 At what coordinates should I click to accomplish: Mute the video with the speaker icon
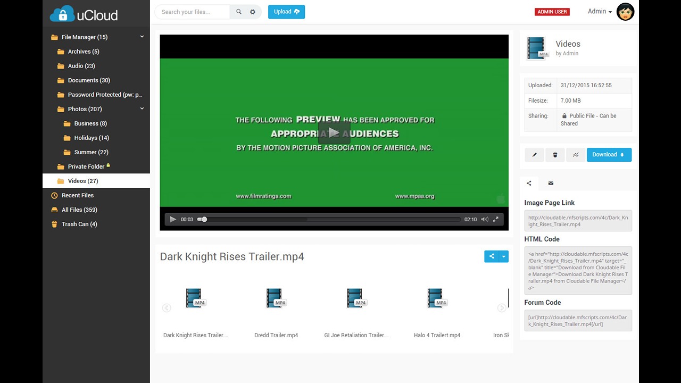pos(484,219)
